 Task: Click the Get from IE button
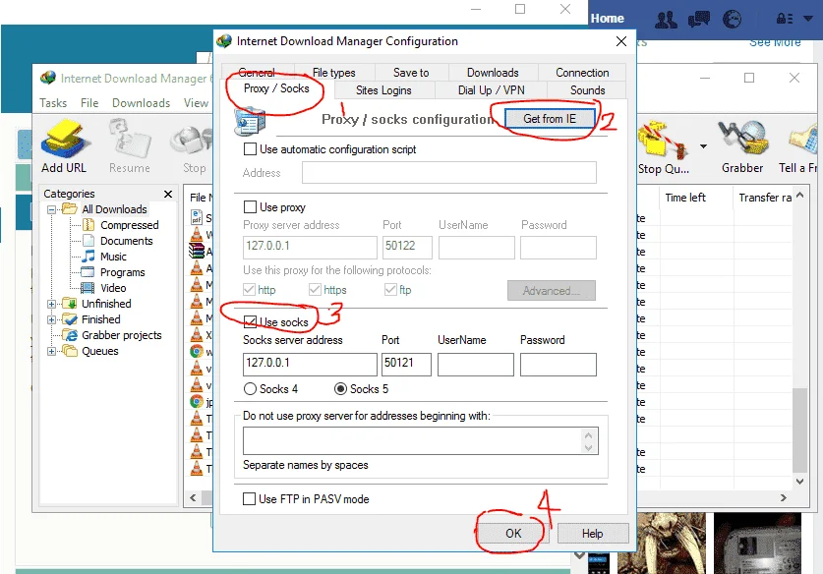click(550, 119)
